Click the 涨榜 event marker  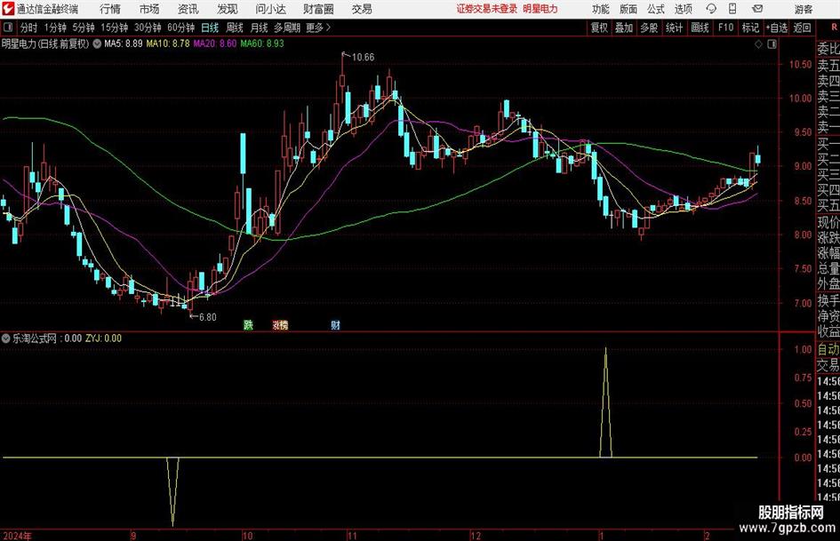[x=280, y=324]
